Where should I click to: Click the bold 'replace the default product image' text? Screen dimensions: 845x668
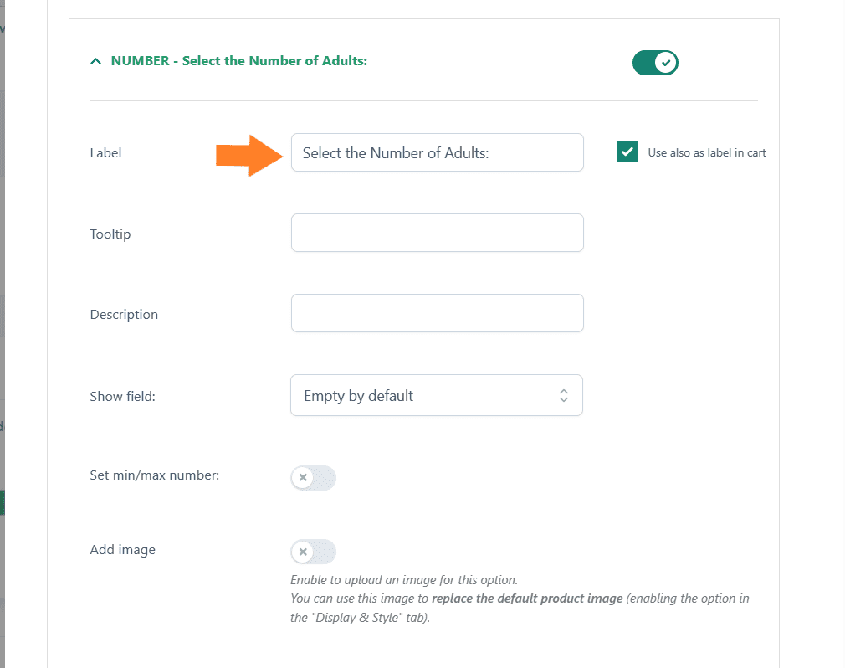527,599
